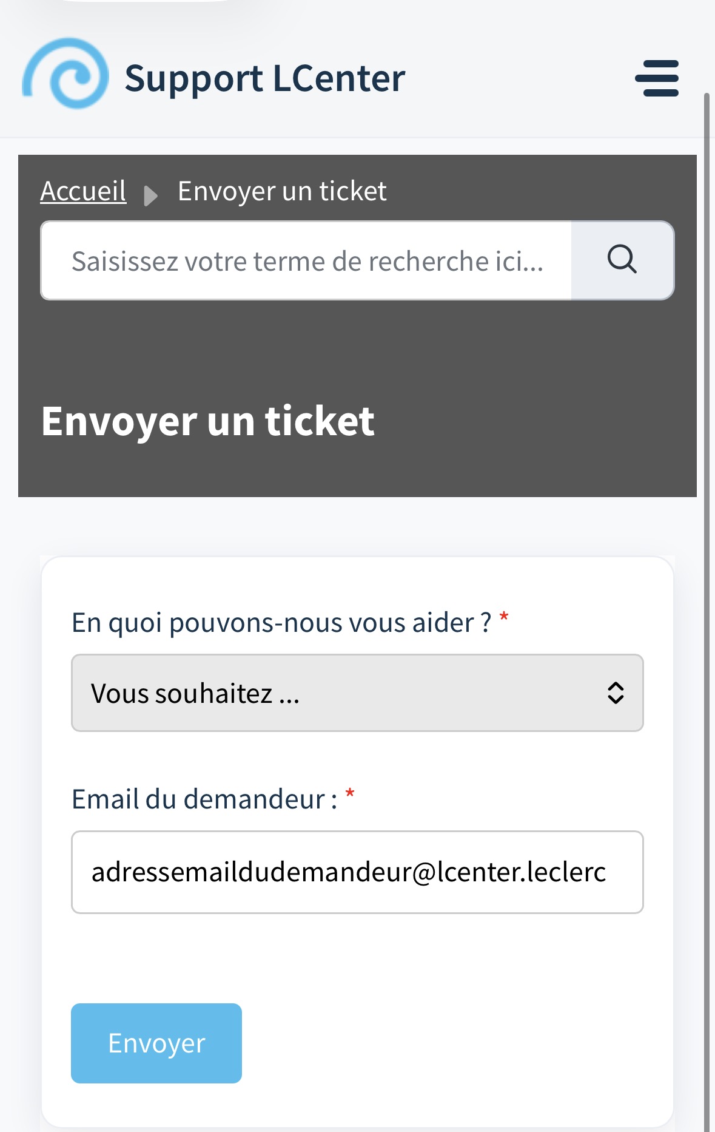715x1132 pixels.
Task: Go to the Accueil breadcrumb link
Action: pyautogui.click(x=83, y=191)
